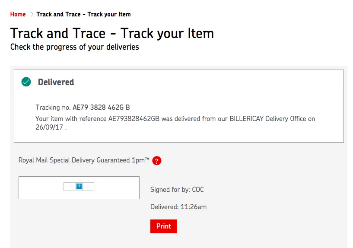This screenshot has height=248, width=353.
Task: Click the 'Signed for by: COC' text
Action: pyautogui.click(x=177, y=189)
